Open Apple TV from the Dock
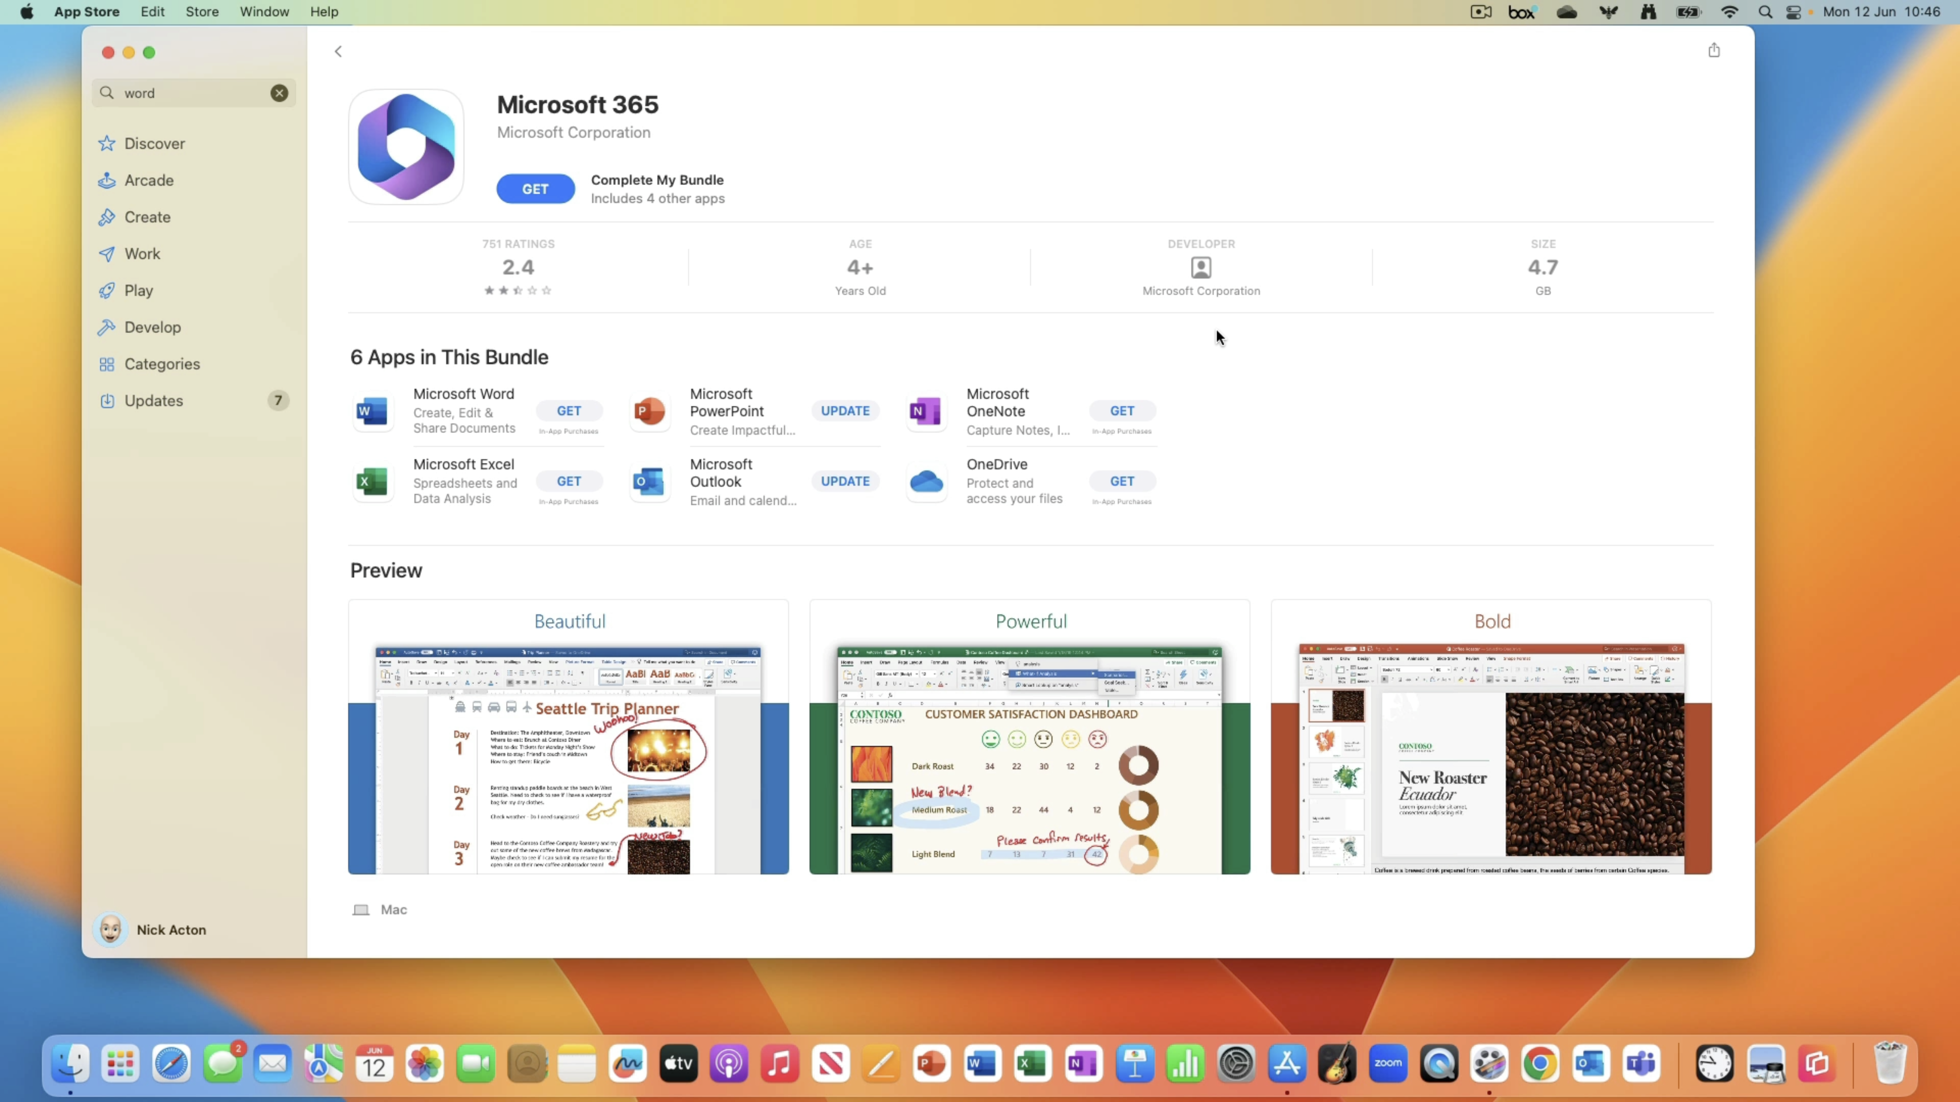 678,1063
